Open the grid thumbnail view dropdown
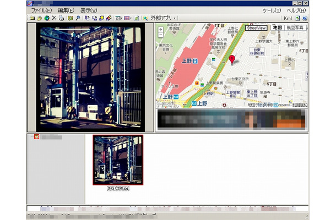This screenshot has height=220, width=336. point(128,18)
